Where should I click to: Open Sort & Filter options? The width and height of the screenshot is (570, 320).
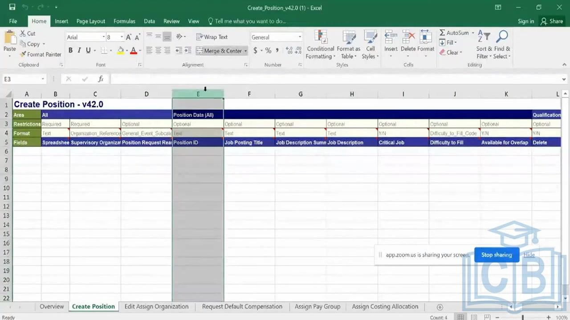[x=484, y=44]
